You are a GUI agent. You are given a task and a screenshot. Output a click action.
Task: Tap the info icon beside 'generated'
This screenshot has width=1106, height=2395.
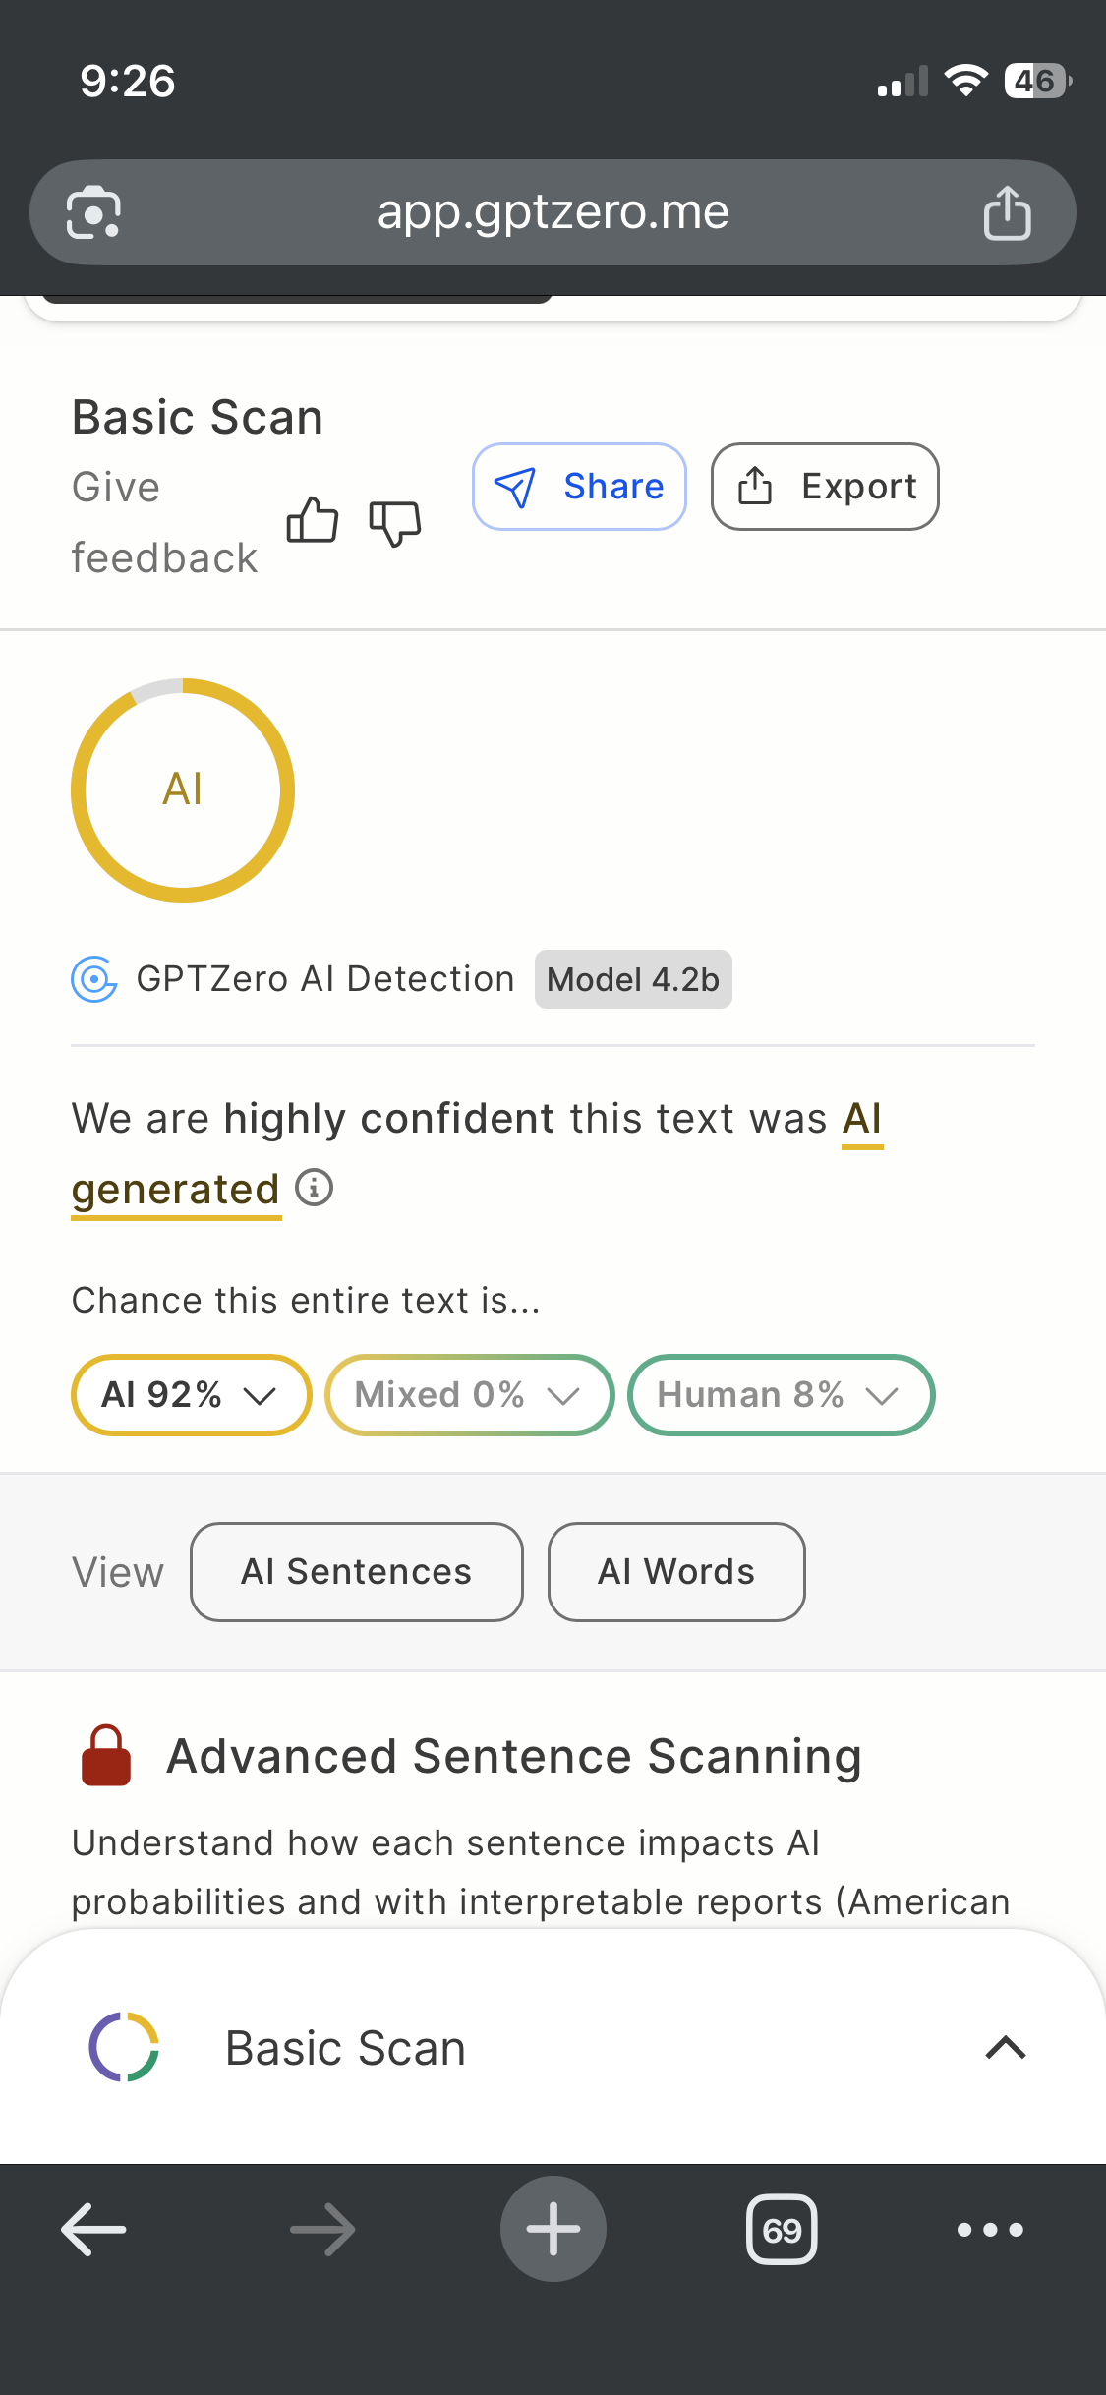tap(315, 1188)
